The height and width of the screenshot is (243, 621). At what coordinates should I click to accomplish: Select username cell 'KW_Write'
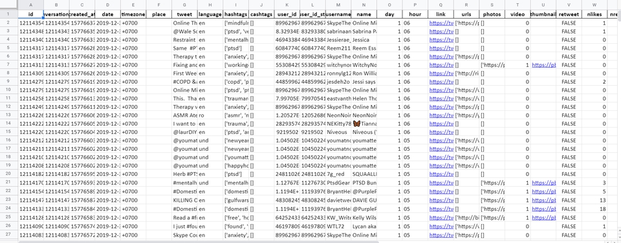(x=338, y=217)
